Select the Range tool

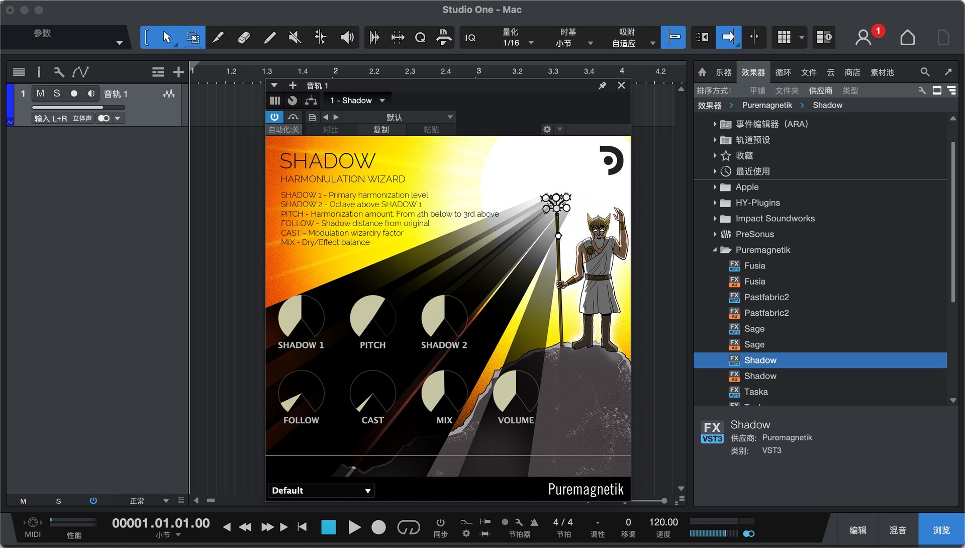click(192, 37)
